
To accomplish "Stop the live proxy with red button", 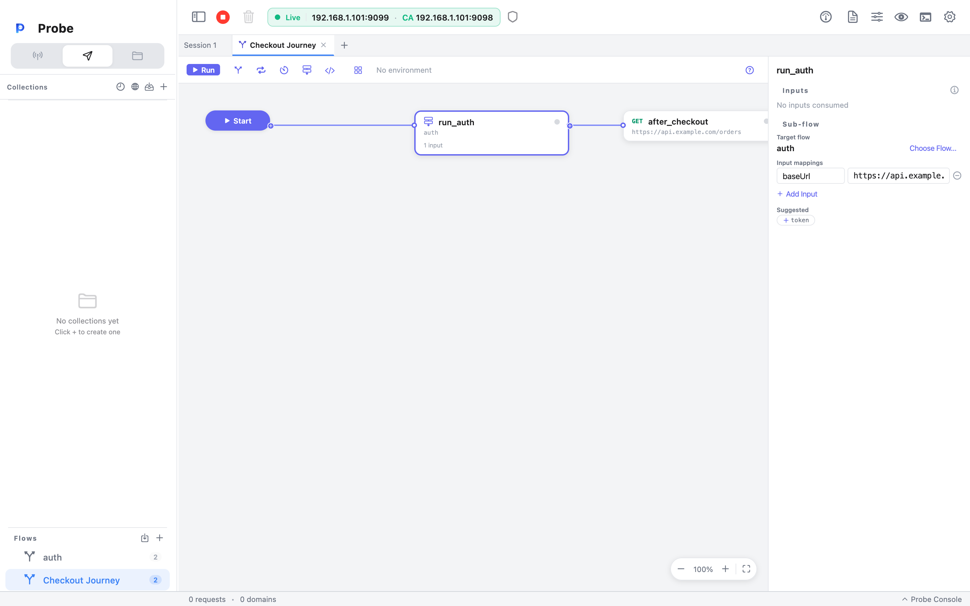I will (x=223, y=17).
